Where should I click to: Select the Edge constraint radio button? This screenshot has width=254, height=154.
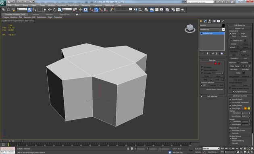(240, 33)
